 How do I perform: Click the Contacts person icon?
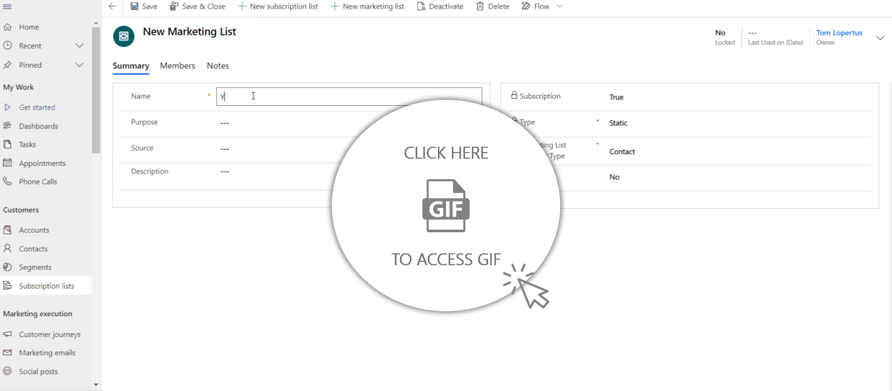7,248
